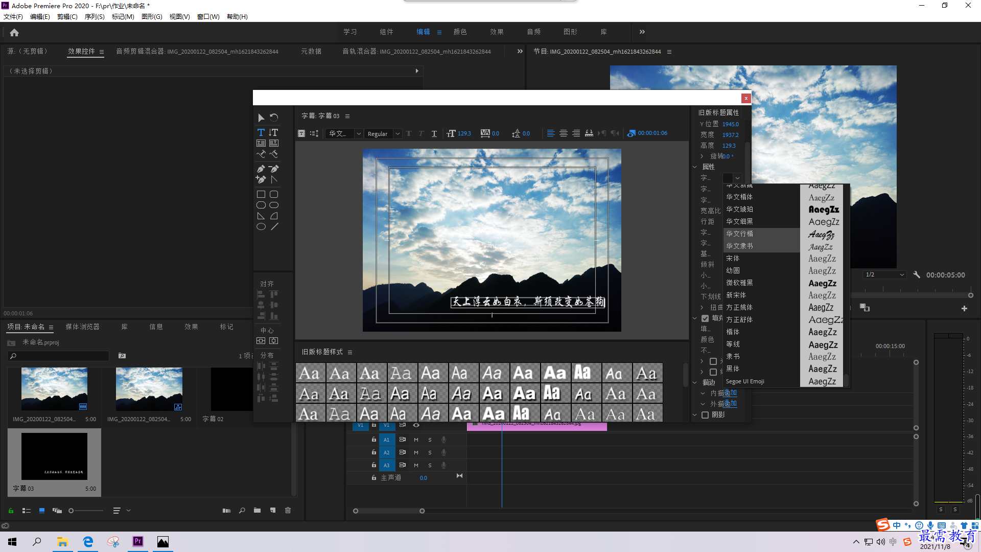Click timeline horizontal zoom scroll bar
Image resolution: width=981 pixels, height=552 pixels.
pos(388,511)
